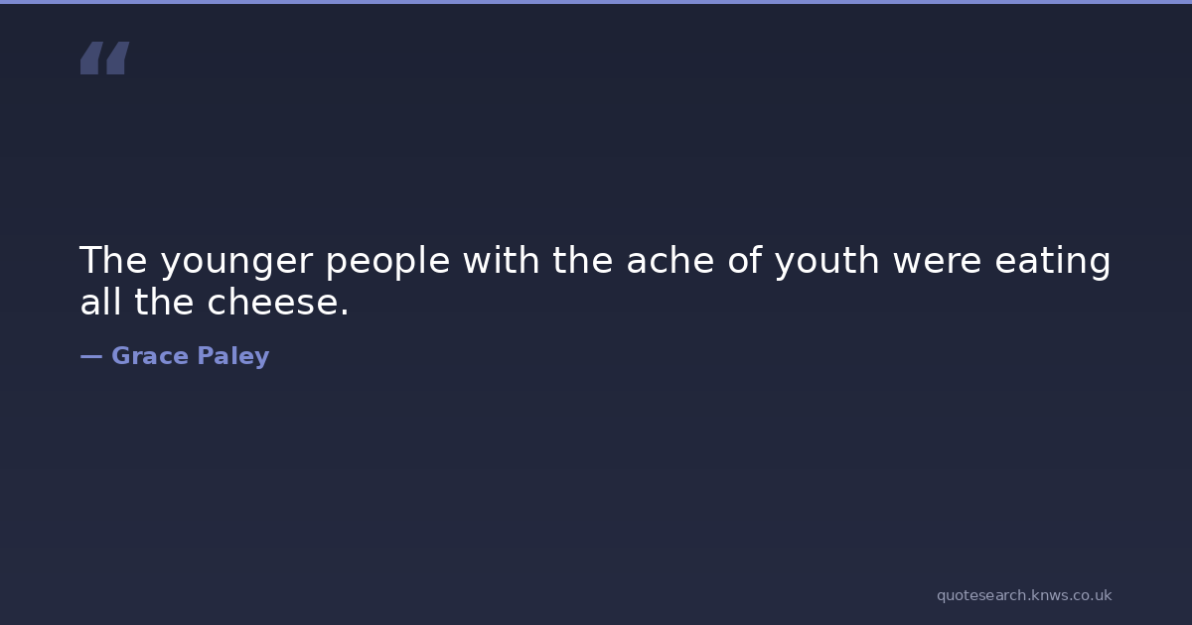This screenshot has height=625, width=1192.
Task: Click the word 'ache' in the quote
Action: (x=663, y=262)
